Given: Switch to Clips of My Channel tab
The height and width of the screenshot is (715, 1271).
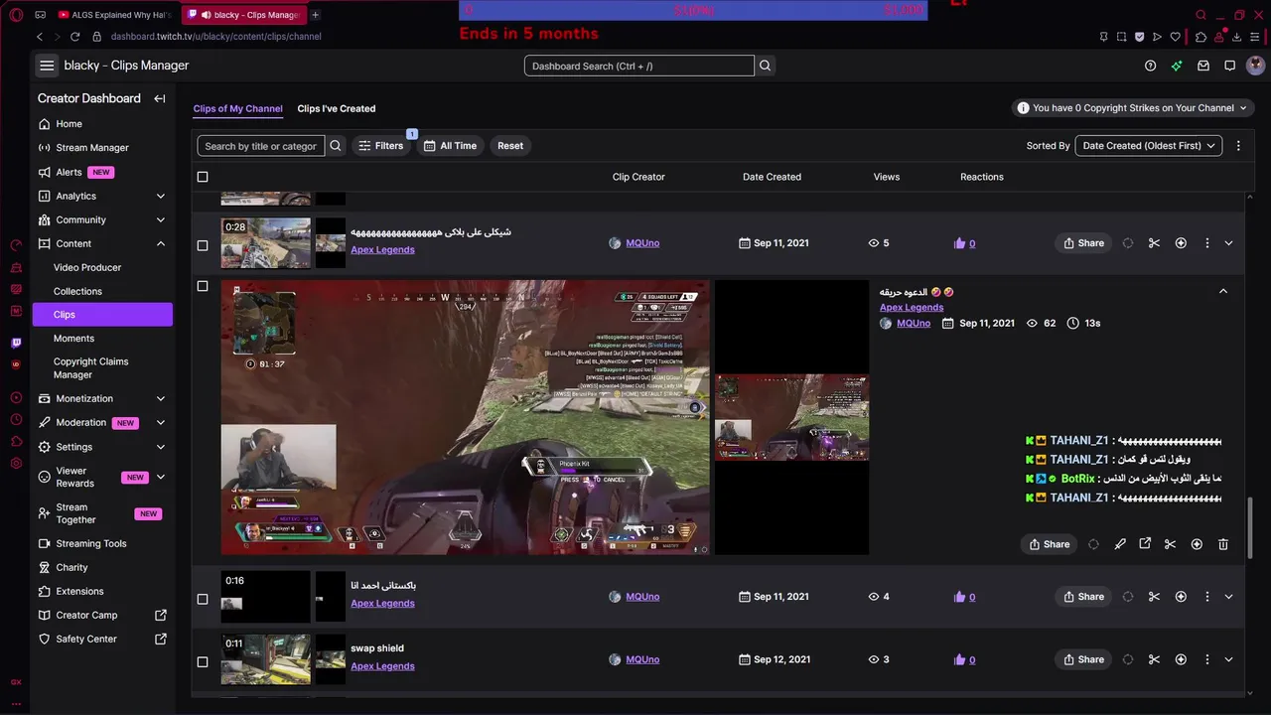Looking at the screenshot, I should pos(237,108).
